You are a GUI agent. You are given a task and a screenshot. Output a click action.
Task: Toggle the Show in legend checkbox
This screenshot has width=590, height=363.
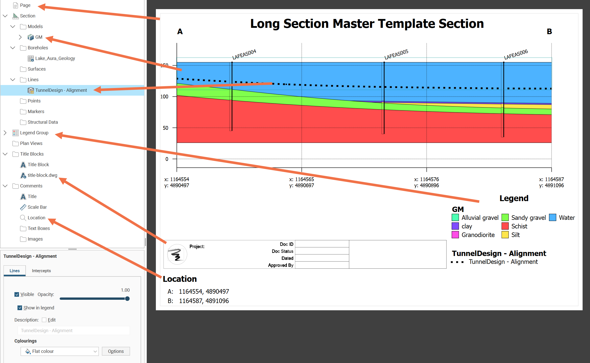[20, 308]
